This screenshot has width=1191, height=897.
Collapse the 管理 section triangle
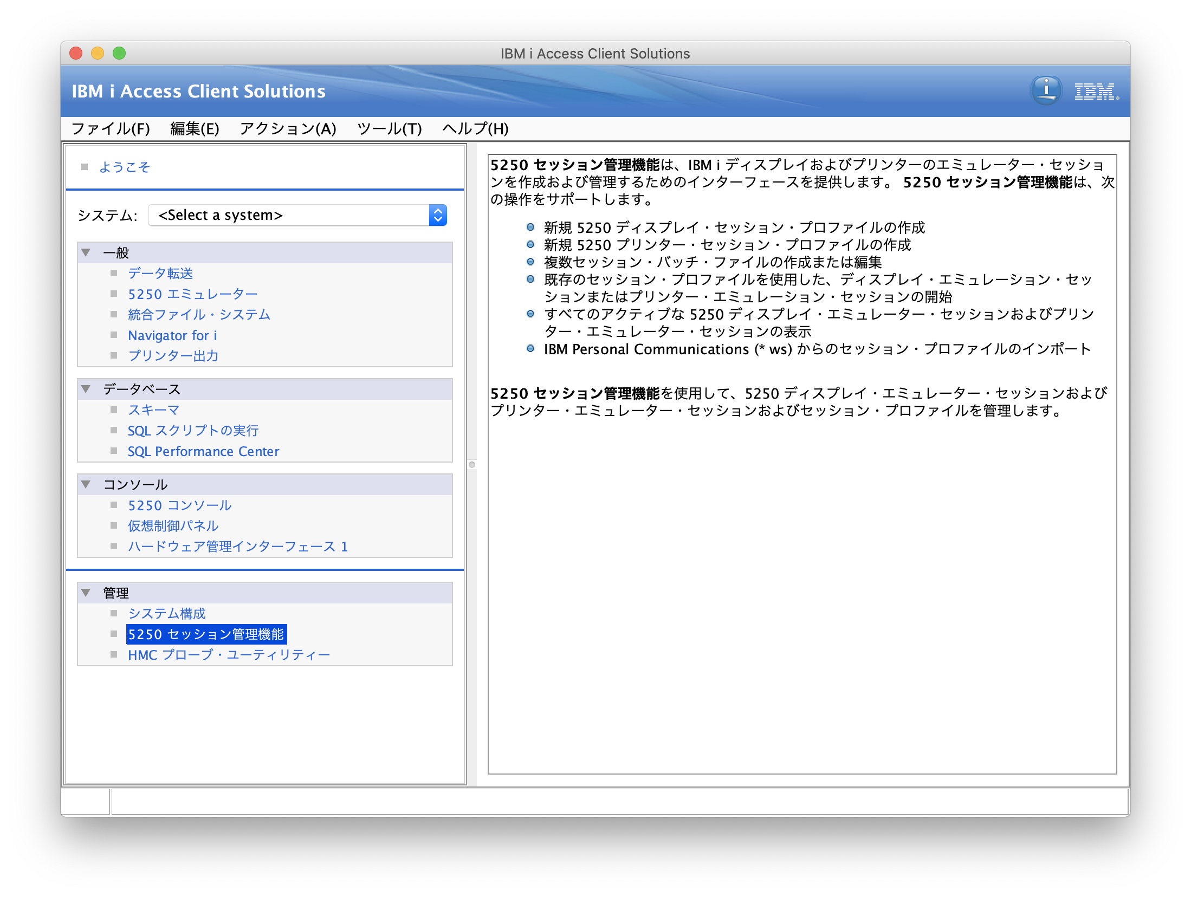coord(86,593)
